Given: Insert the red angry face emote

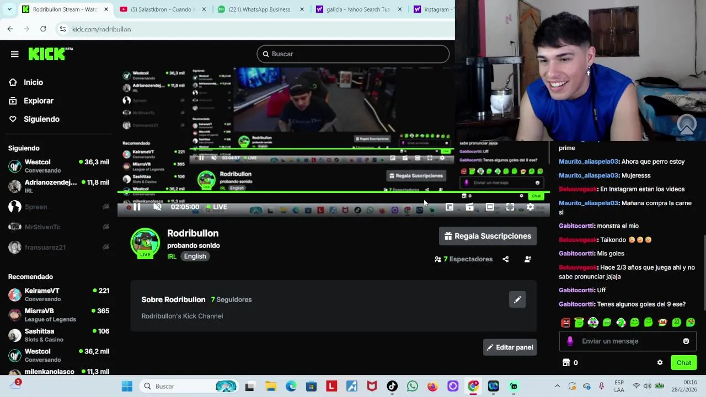Looking at the screenshot, I should point(565,323).
